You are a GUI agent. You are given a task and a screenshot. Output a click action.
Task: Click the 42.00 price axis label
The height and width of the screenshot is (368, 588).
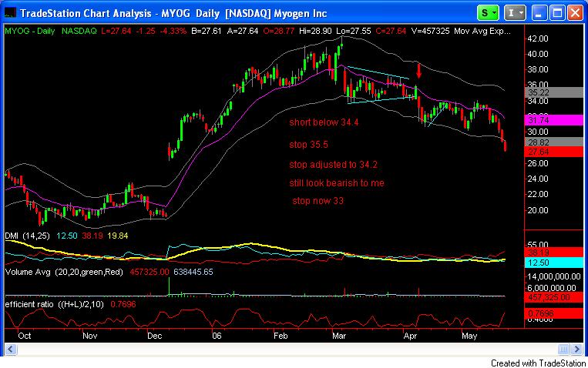click(x=538, y=38)
